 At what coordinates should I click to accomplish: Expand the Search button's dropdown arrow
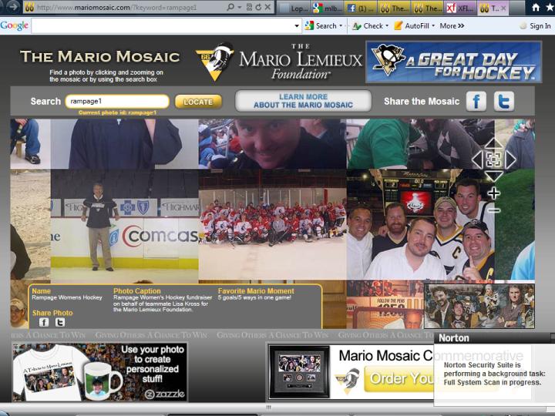[x=341, y=26]
